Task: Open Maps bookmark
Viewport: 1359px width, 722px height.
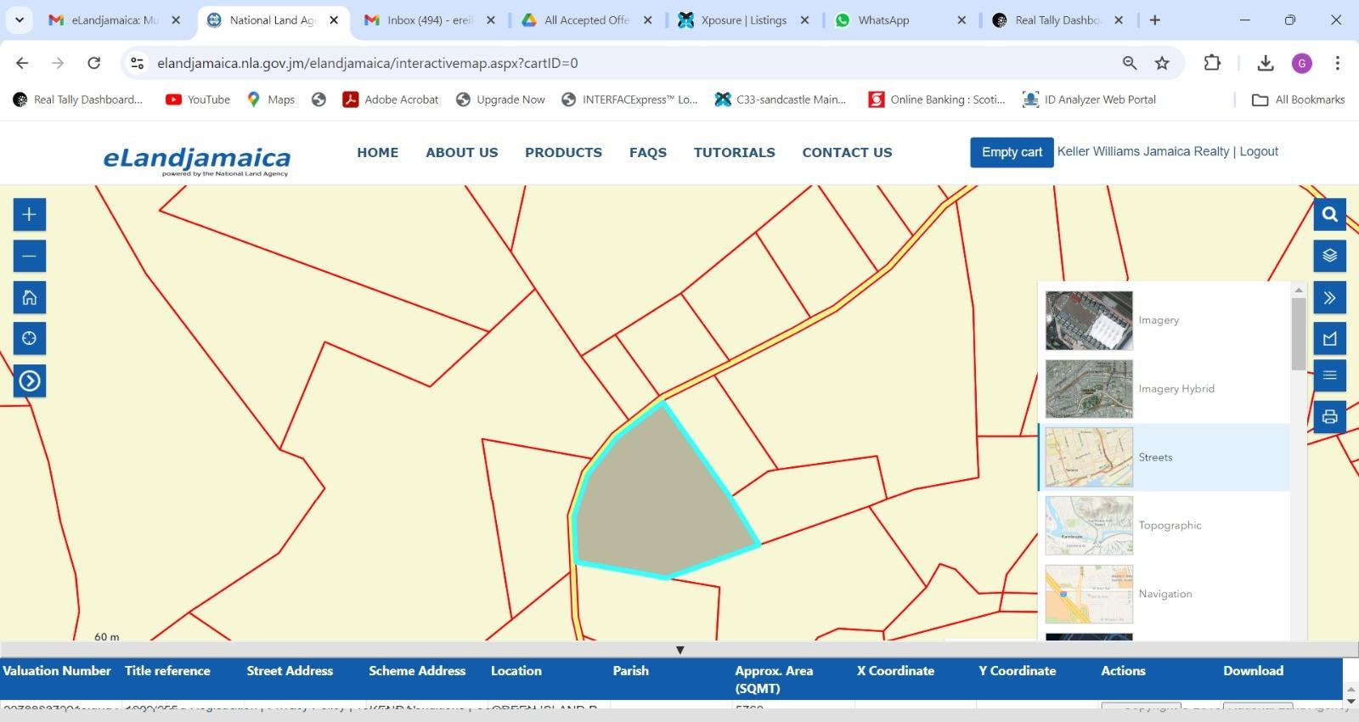Action: pos(270,99)
